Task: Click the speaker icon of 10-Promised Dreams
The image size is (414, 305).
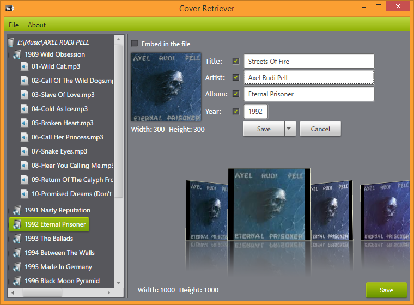Action: (25, 194)
